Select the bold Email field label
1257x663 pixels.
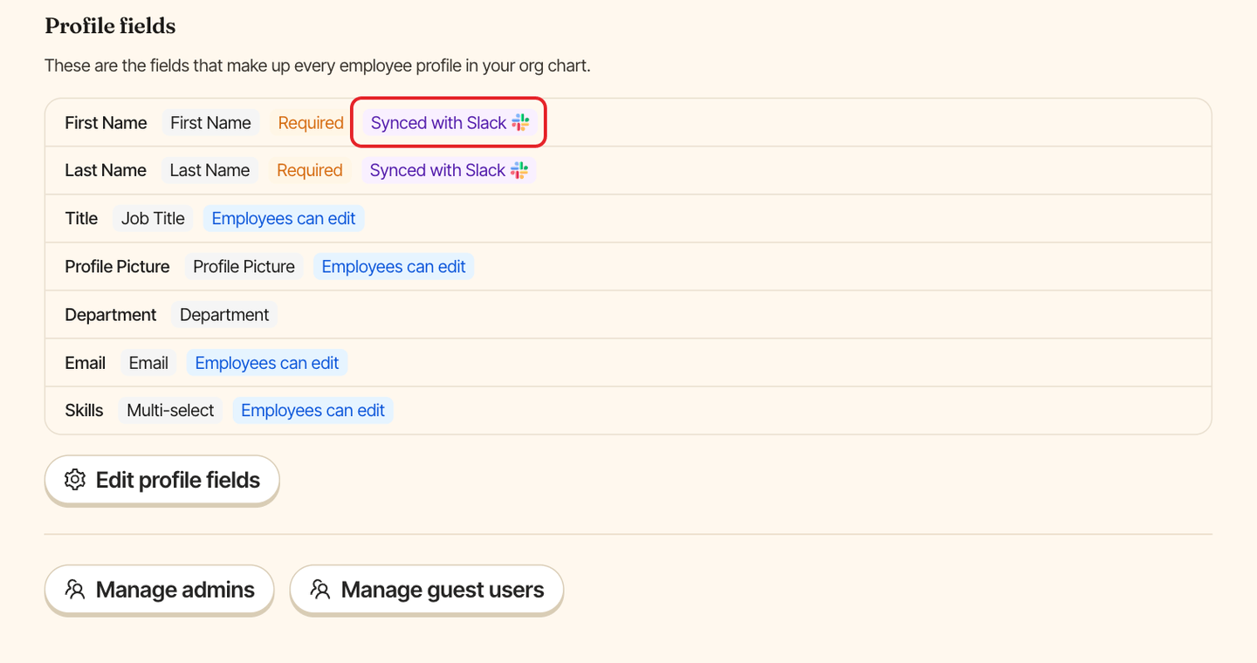click(x=86, y=363)
